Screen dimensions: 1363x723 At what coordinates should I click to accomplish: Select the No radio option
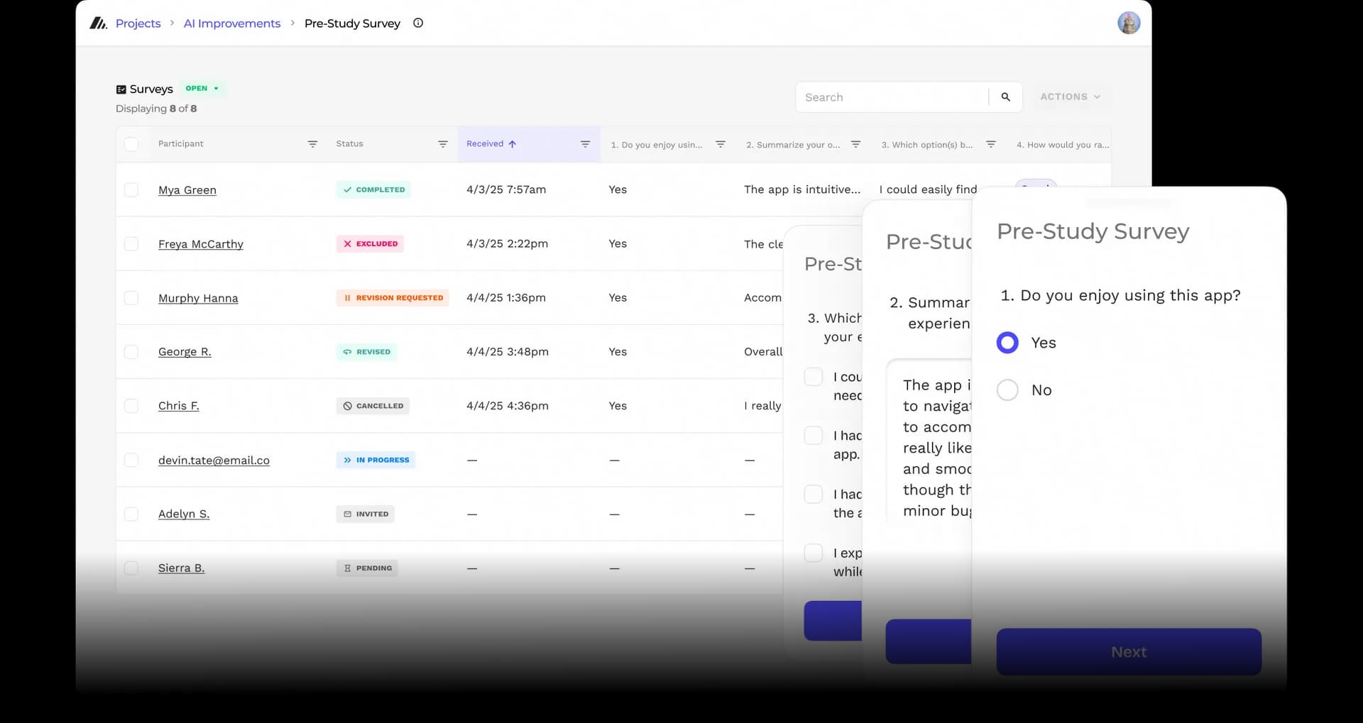[x=1007, y=390]
